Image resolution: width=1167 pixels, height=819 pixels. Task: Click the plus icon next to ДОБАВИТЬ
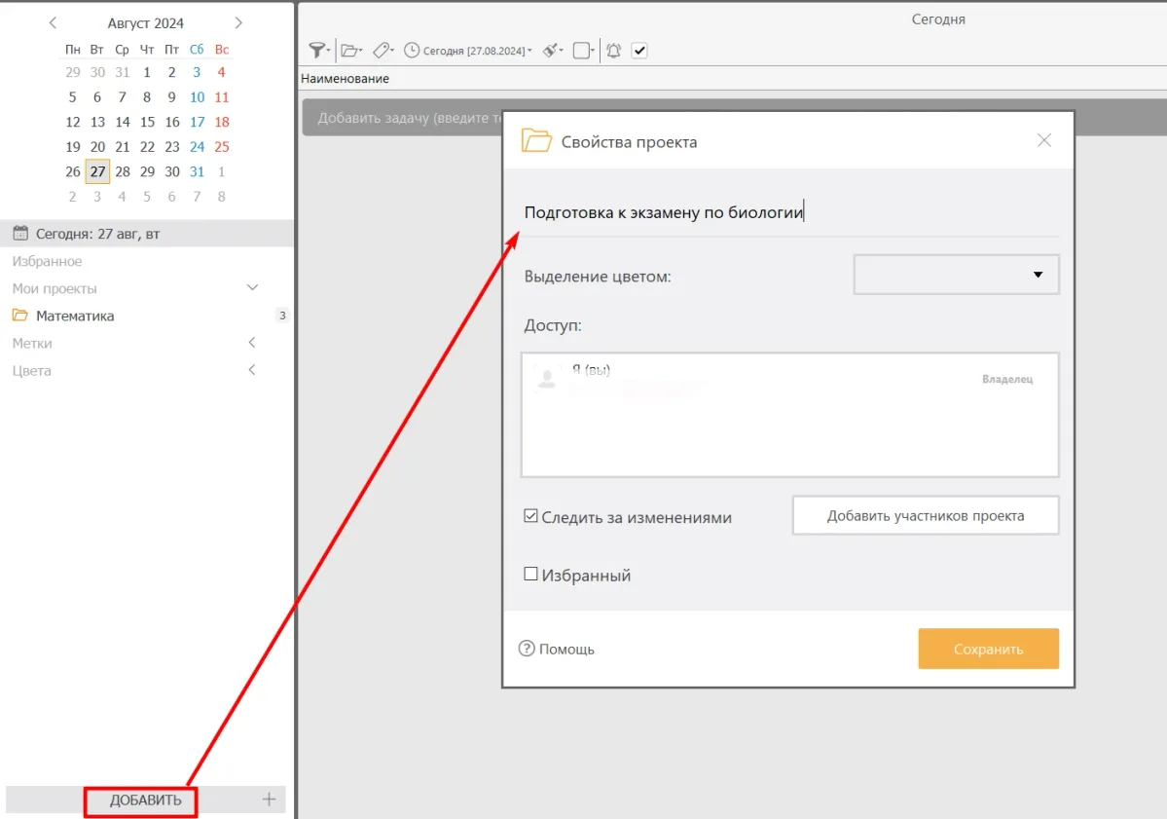(270, 800)
